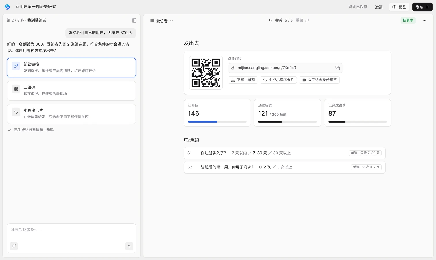This screenshot has height=260, width=436.
Task: Open the 受访者 section dropdown
Action: pos(162,21)
